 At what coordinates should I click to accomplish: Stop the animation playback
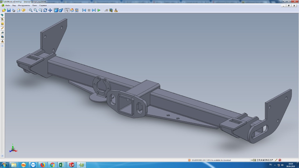(x=89, y=10)
